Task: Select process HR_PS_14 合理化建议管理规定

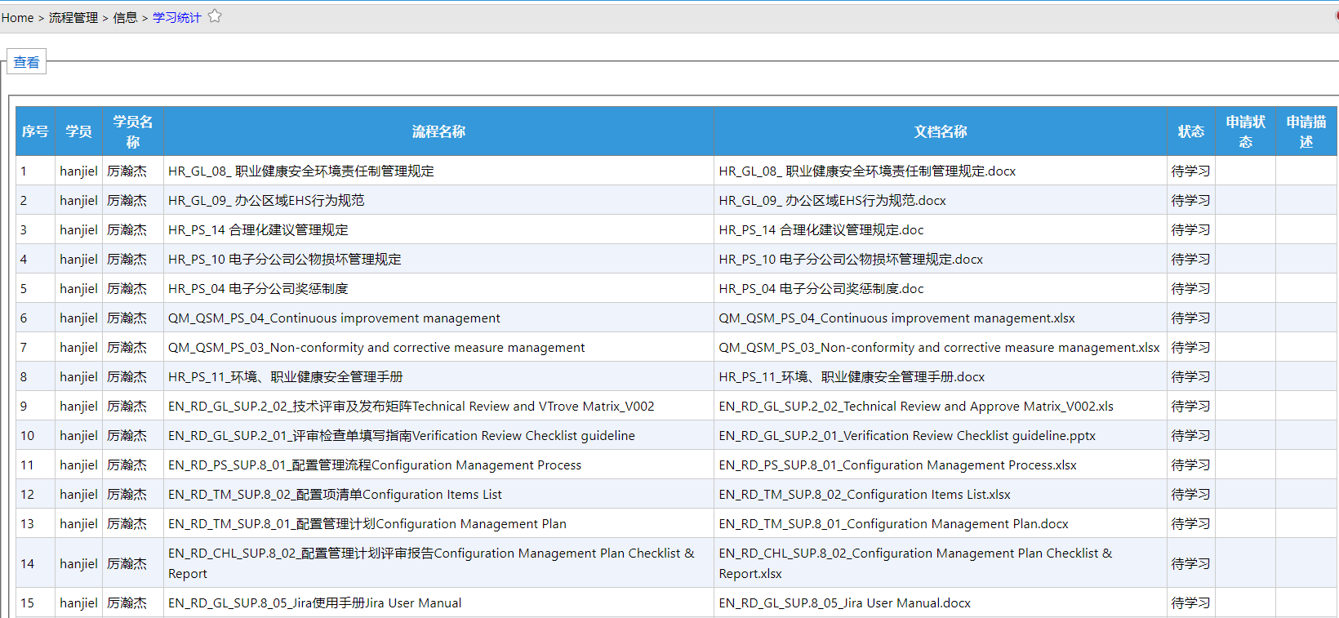Action: click(x=258, y=230)
